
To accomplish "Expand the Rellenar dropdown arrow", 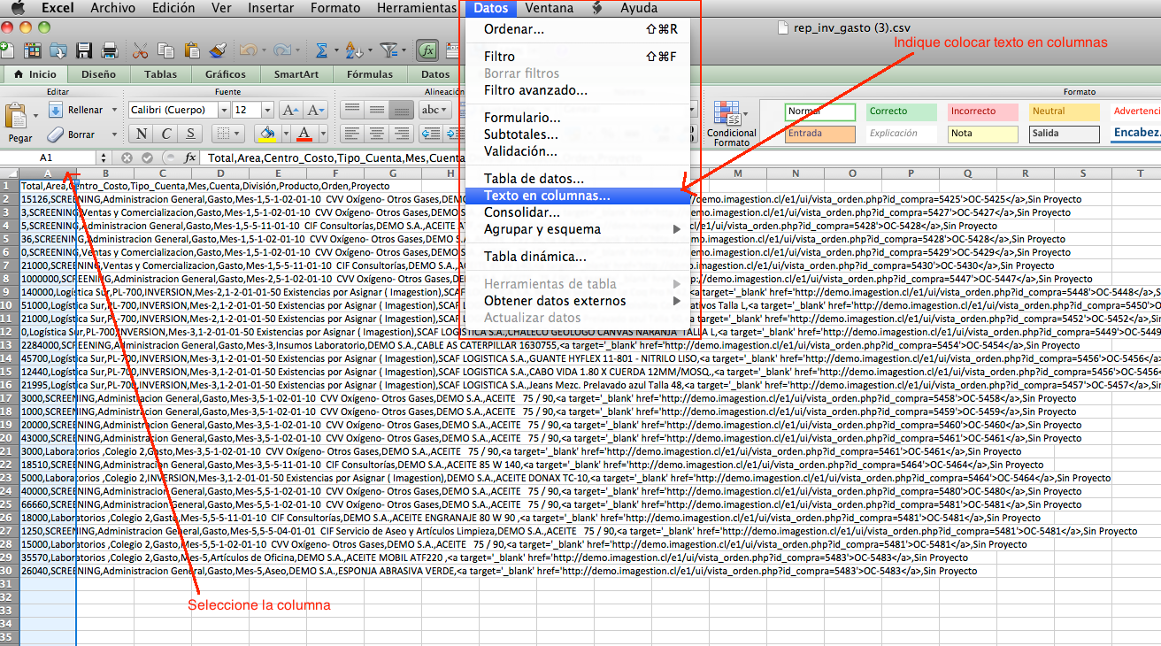I will (113, 110).
